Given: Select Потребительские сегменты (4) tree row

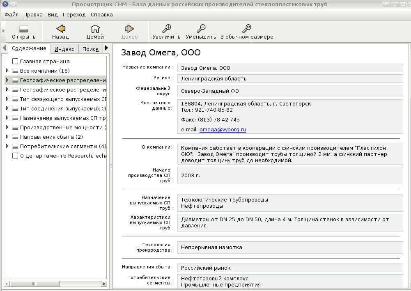Looking at the screenshot, I should click(x=63, y=146).
